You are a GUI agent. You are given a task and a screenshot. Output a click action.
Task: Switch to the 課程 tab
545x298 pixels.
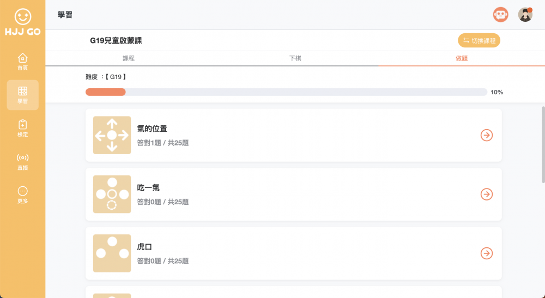[129, 58]
